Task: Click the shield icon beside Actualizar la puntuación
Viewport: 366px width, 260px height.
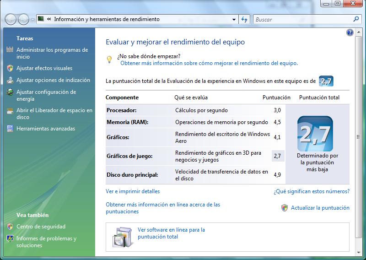Action: 285,208
